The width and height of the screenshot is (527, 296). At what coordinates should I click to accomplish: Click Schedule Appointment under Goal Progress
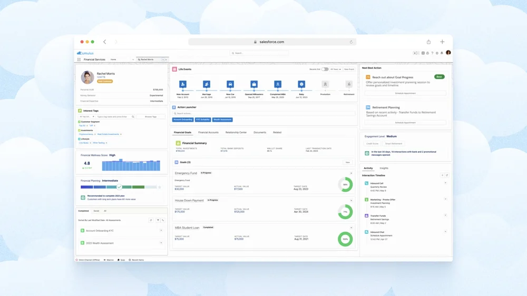pos(405,93)
